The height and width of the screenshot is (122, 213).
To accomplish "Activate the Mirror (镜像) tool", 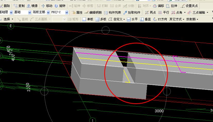I will [x=32, y=6].
